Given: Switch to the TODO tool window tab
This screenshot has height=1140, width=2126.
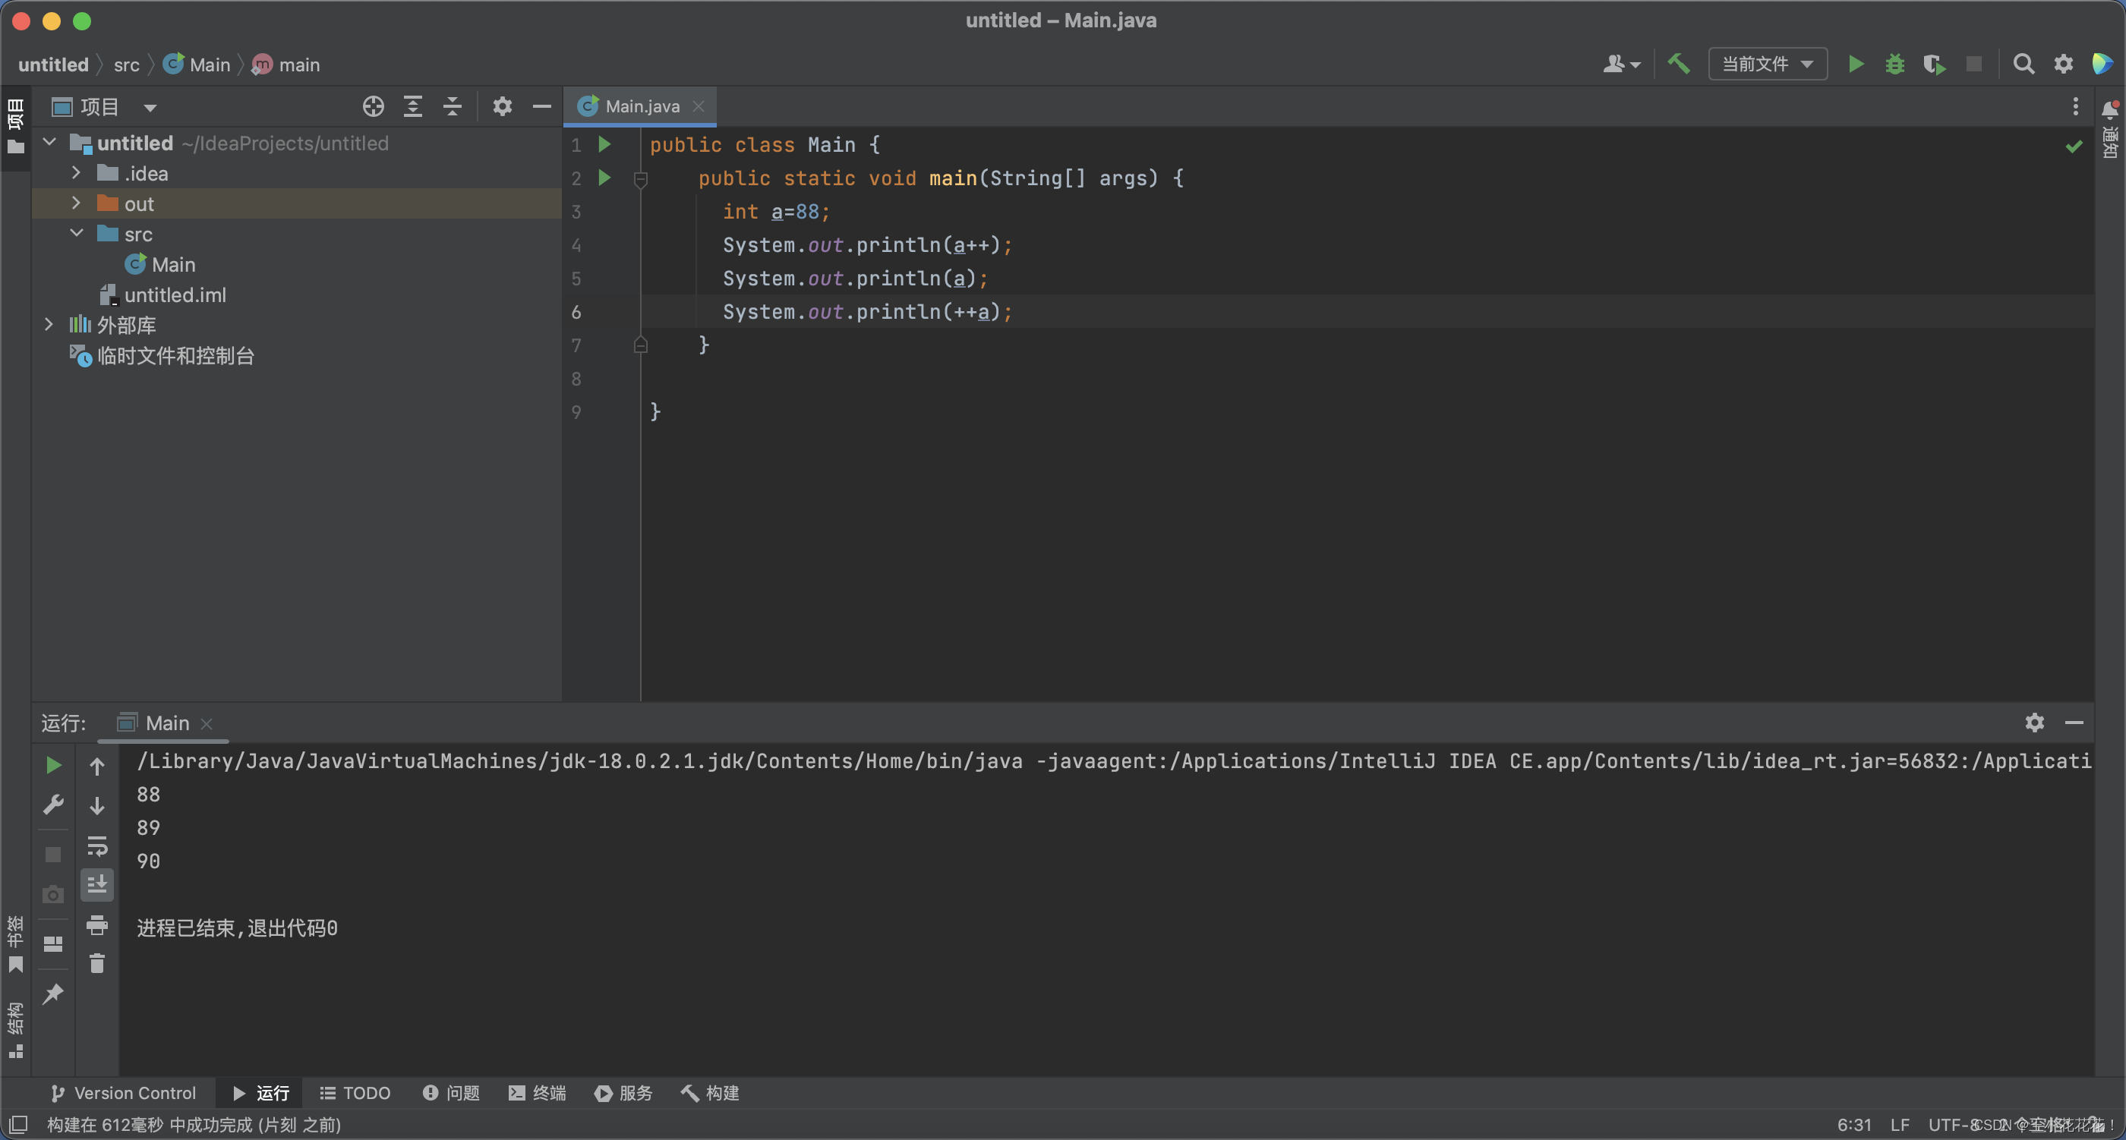Looking at the screenshot, I should pyautogui.click(x=355, y=1093).
